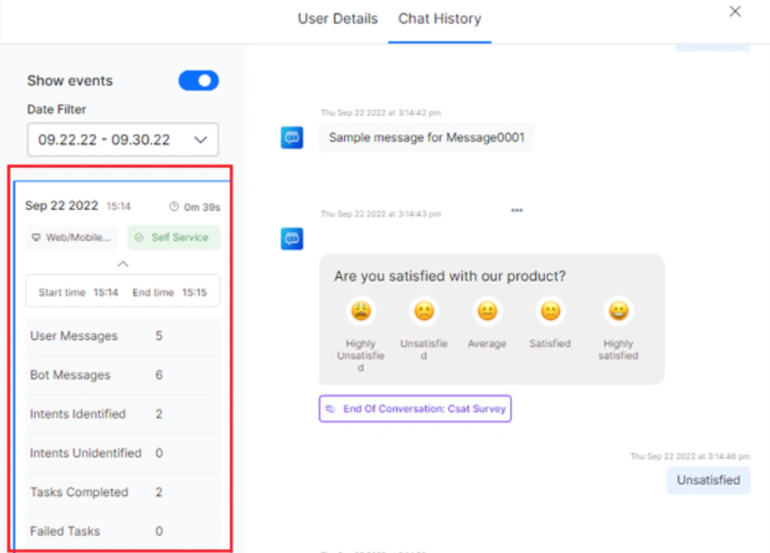The image size is (770, 553).
Task: Click the Intents Unidentified row
Action: click(122, 453)
